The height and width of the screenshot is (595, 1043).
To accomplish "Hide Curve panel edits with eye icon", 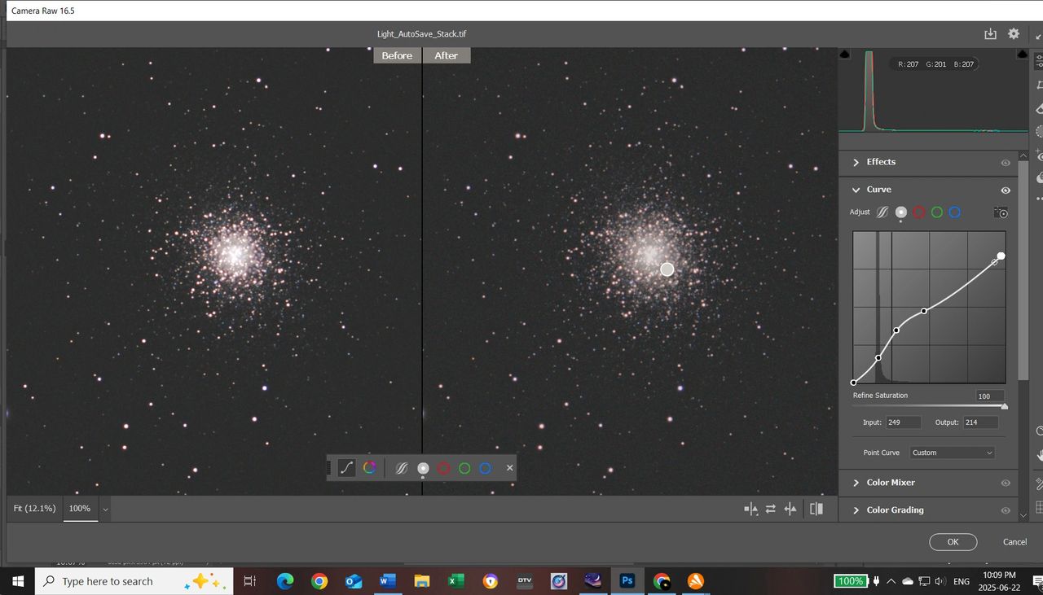I will (x=1006, y=190).
